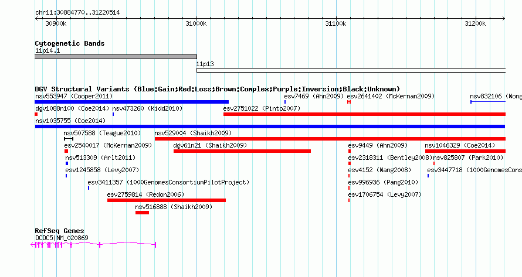Open the nsv507588 (Teague2010) label
This screenshot has height=277, width=522.
point(102,133)
